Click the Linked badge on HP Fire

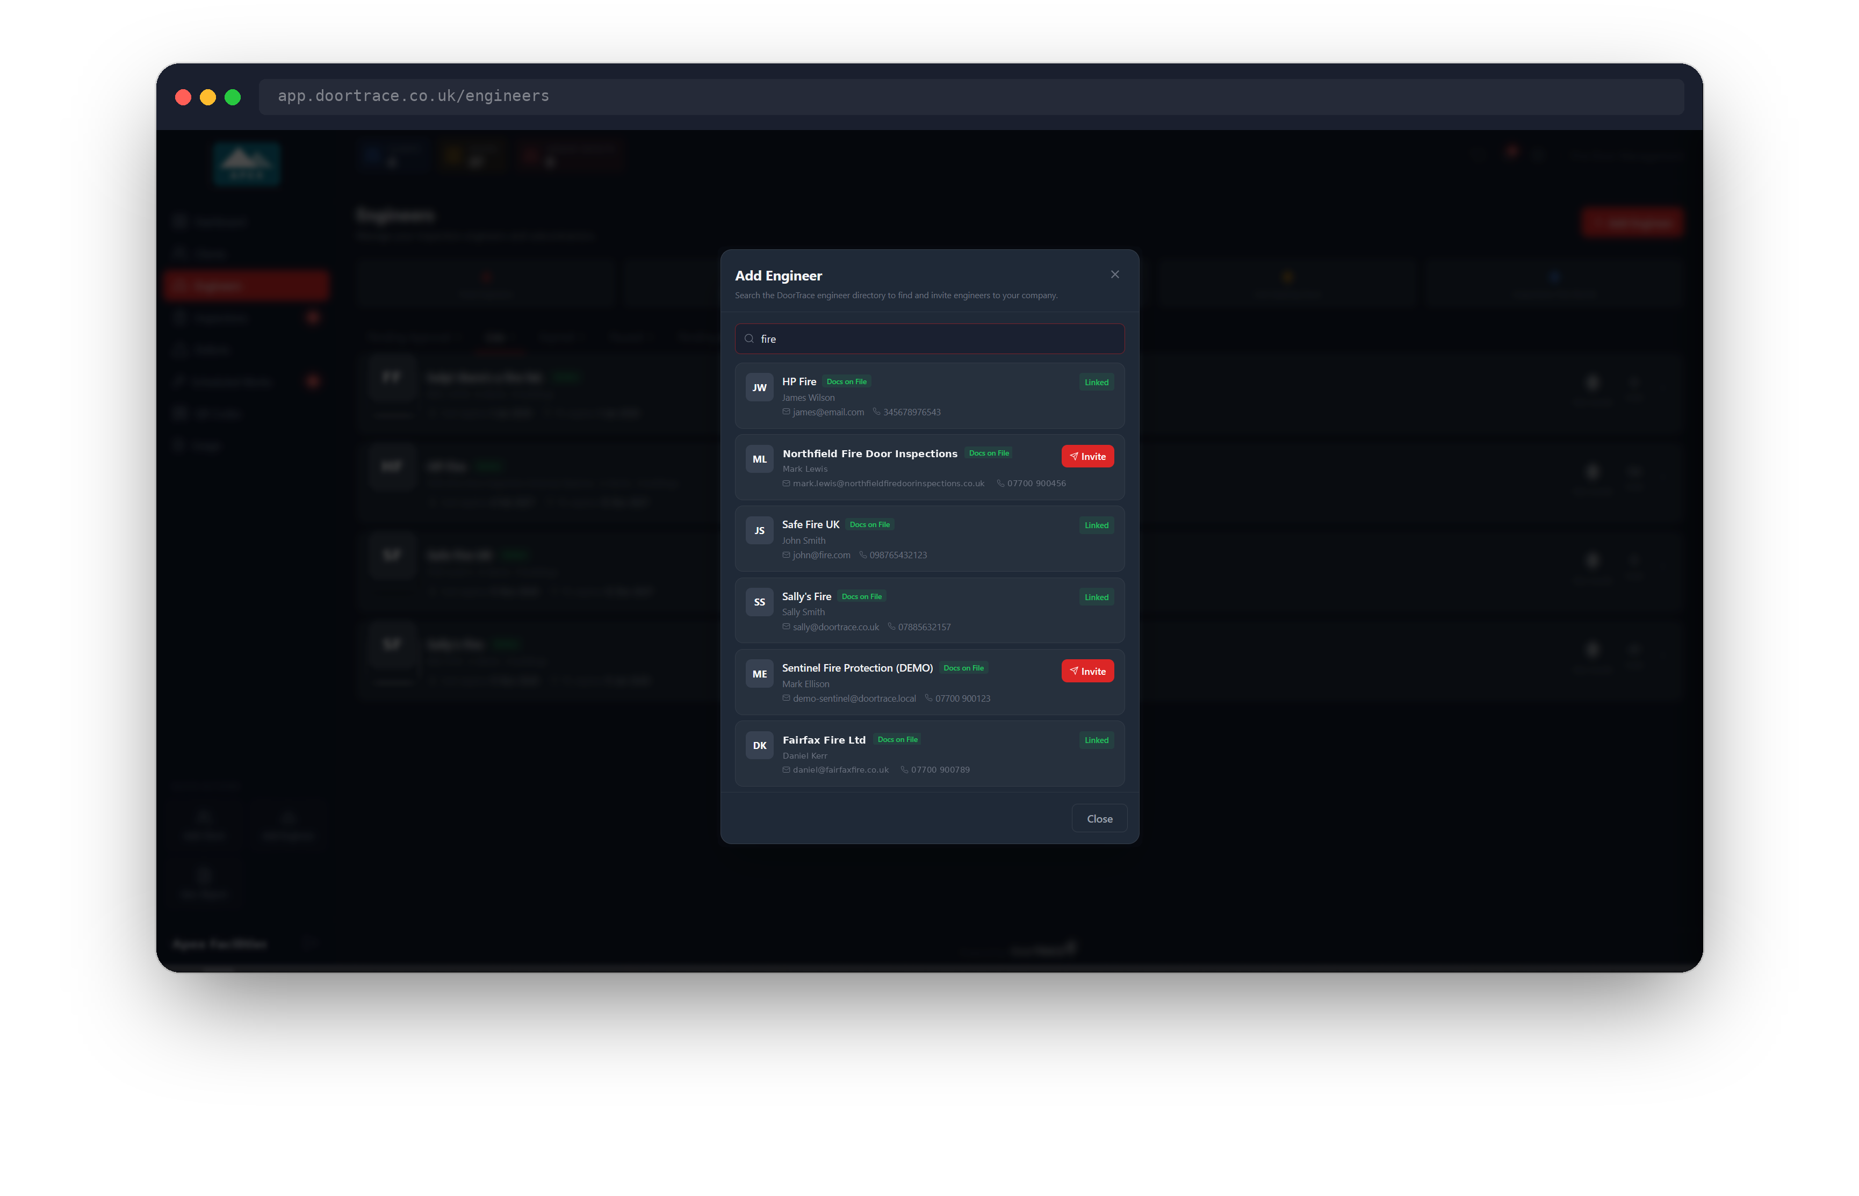coord(1096,382)
